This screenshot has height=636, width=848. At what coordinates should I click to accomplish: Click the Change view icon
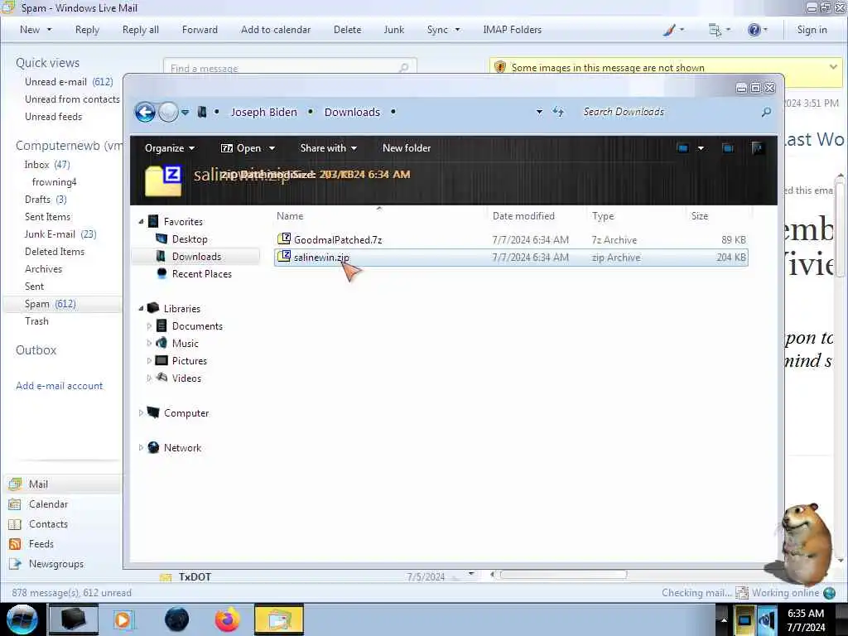[x=682, y=148]
